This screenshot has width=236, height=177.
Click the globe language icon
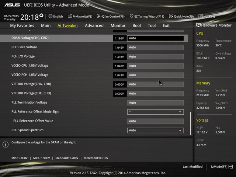(x=51, y=16)
